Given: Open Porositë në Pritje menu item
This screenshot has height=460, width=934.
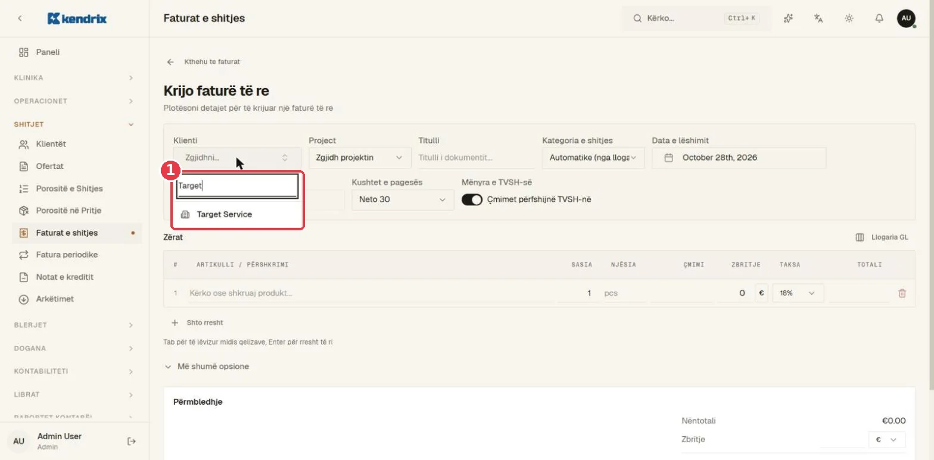Looking at the screenshot, I should pos(77,211).
